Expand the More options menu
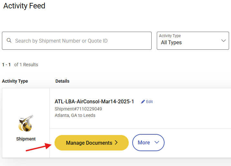Image resolution: width=231 pixels, height=166 pixels. 148,142
